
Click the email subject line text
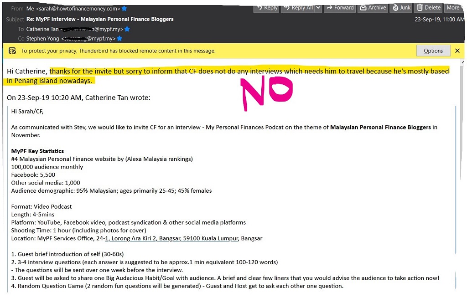click(100, 19)
